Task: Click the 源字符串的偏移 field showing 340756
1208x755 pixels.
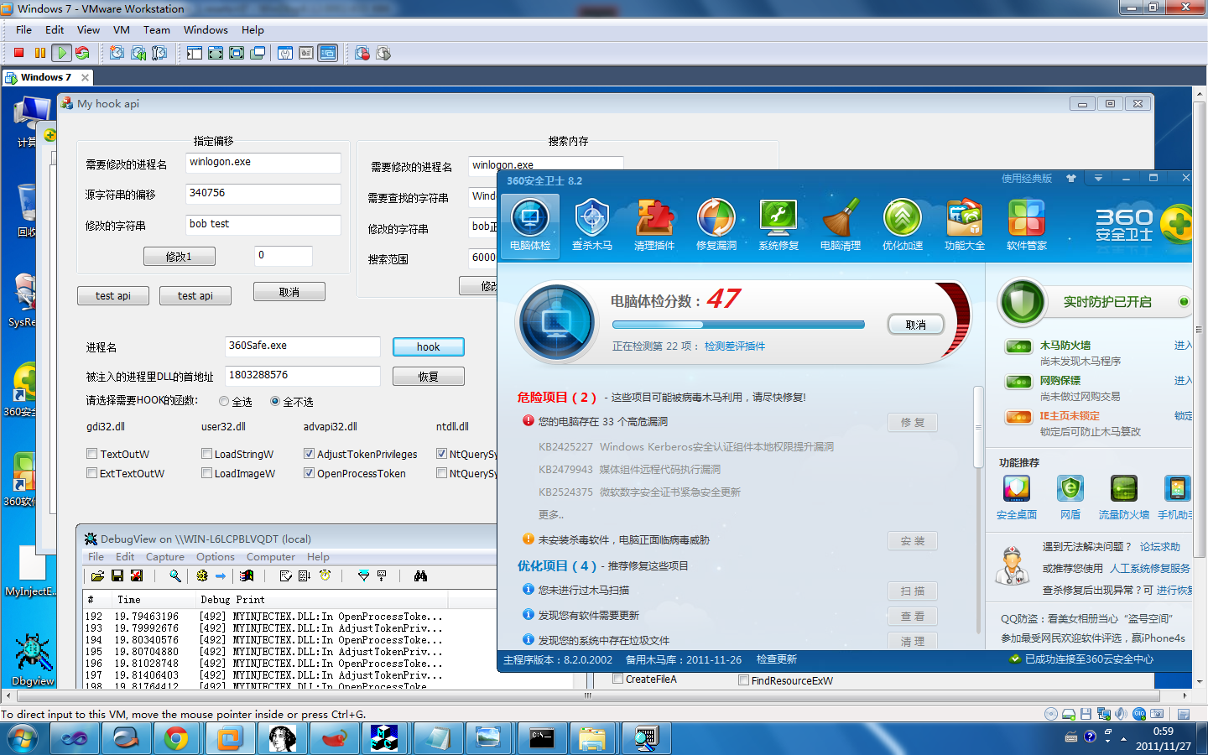Action: 263,194
